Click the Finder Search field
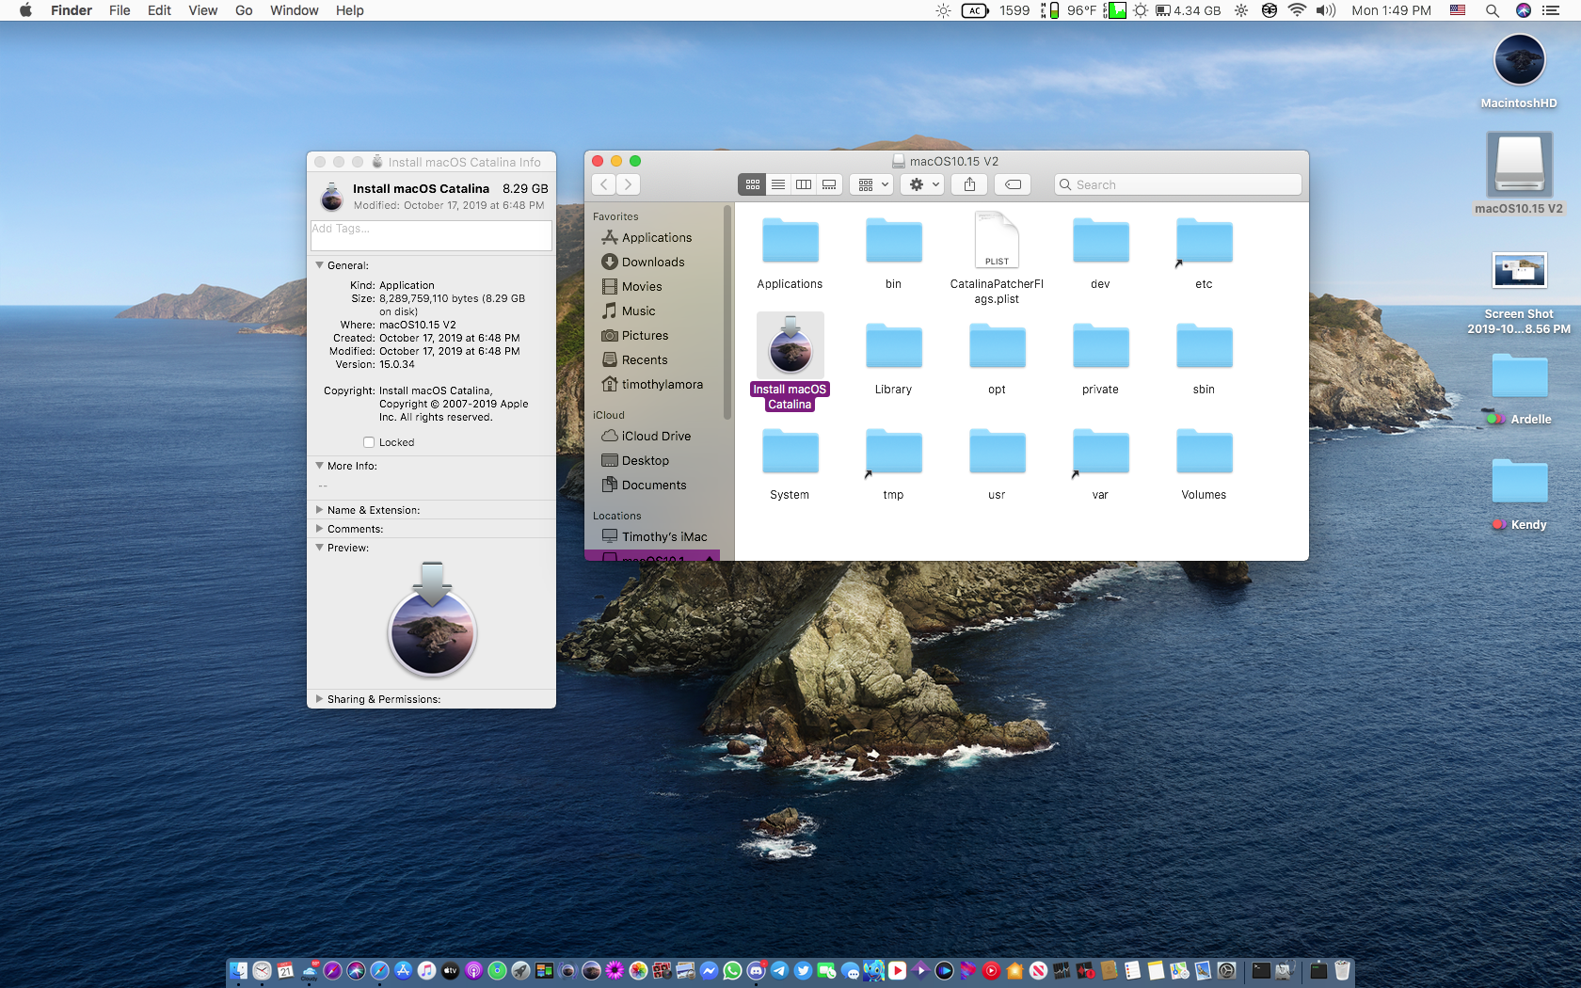The image size is (1581, 988). [x=1178, y=184]
